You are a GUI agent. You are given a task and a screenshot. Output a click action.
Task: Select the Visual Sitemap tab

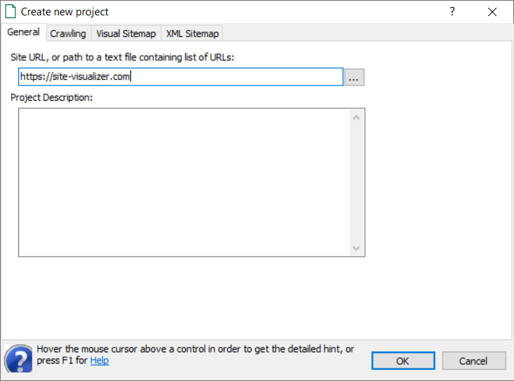pos(126,34)
